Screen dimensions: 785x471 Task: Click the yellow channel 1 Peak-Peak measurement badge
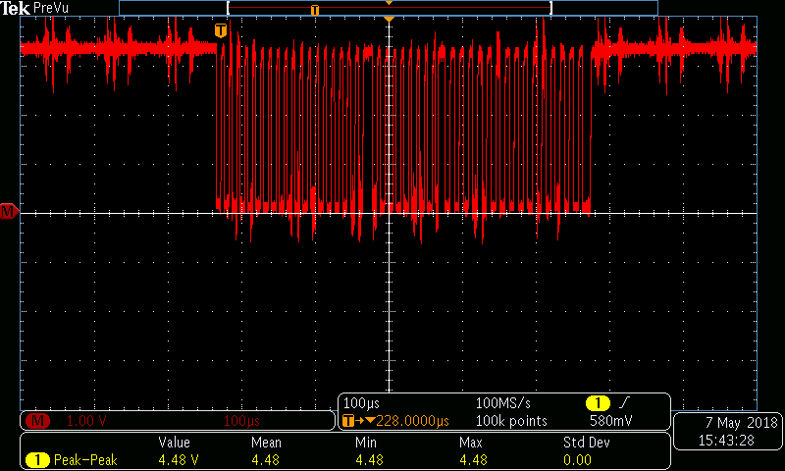[x=37, y=459]
